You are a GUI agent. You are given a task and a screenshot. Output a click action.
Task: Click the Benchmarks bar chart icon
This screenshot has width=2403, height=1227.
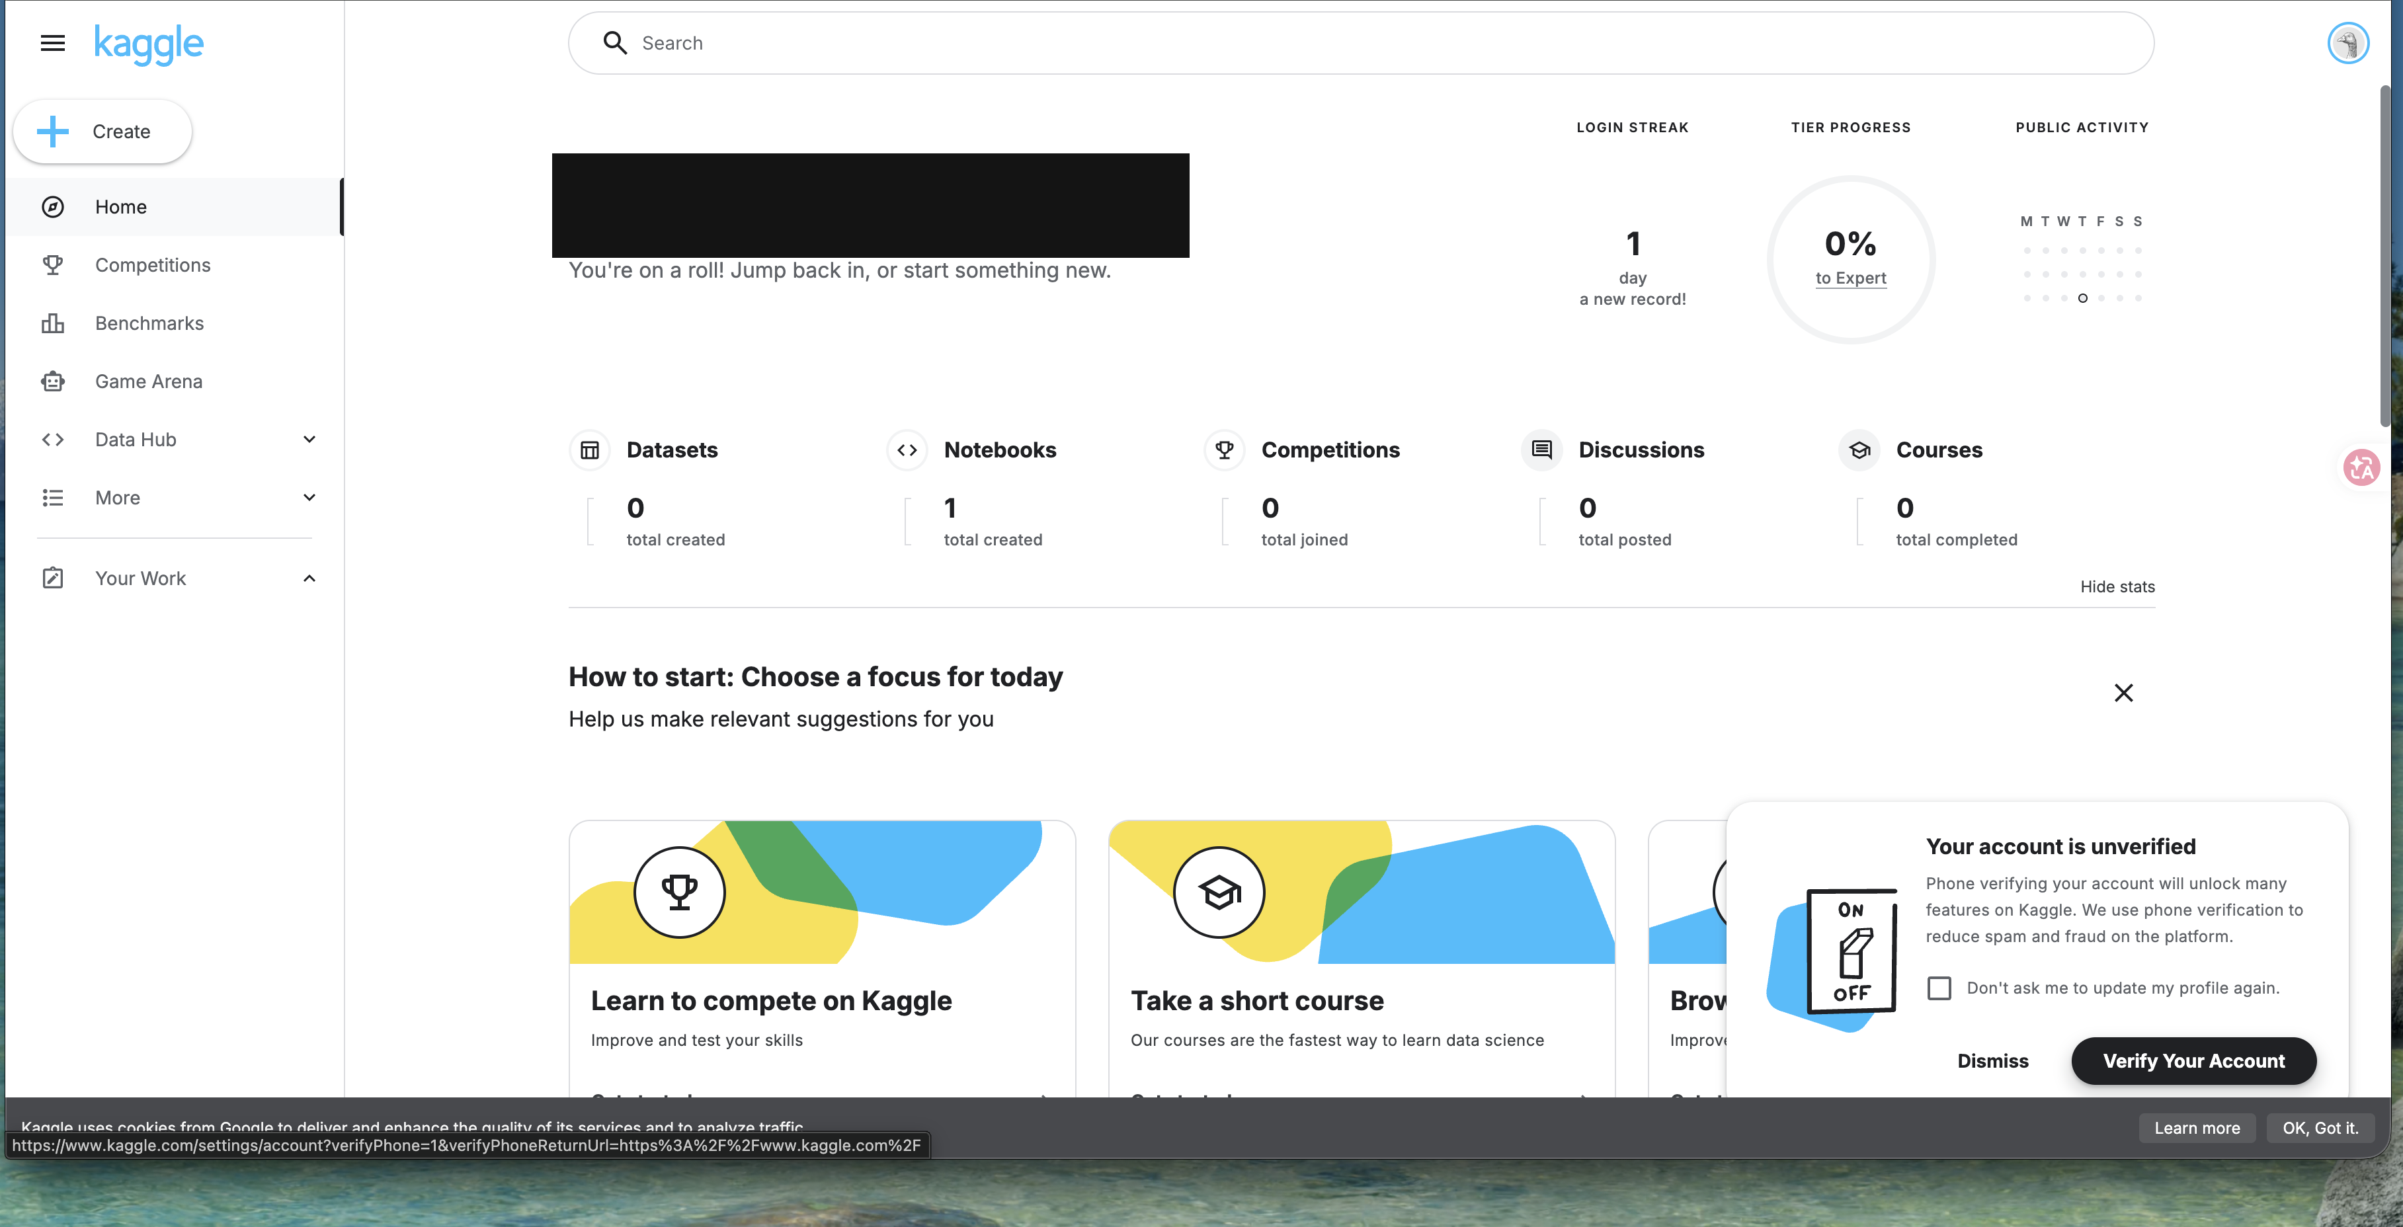pos(53,323)
